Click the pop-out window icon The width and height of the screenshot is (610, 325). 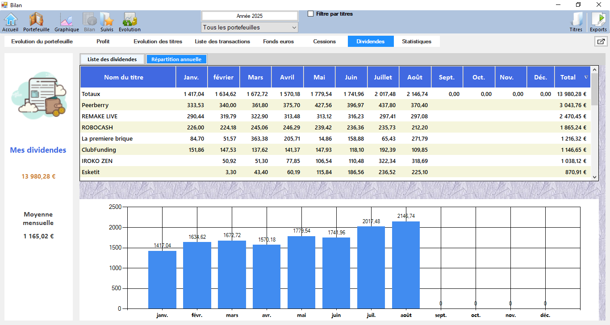601,42
